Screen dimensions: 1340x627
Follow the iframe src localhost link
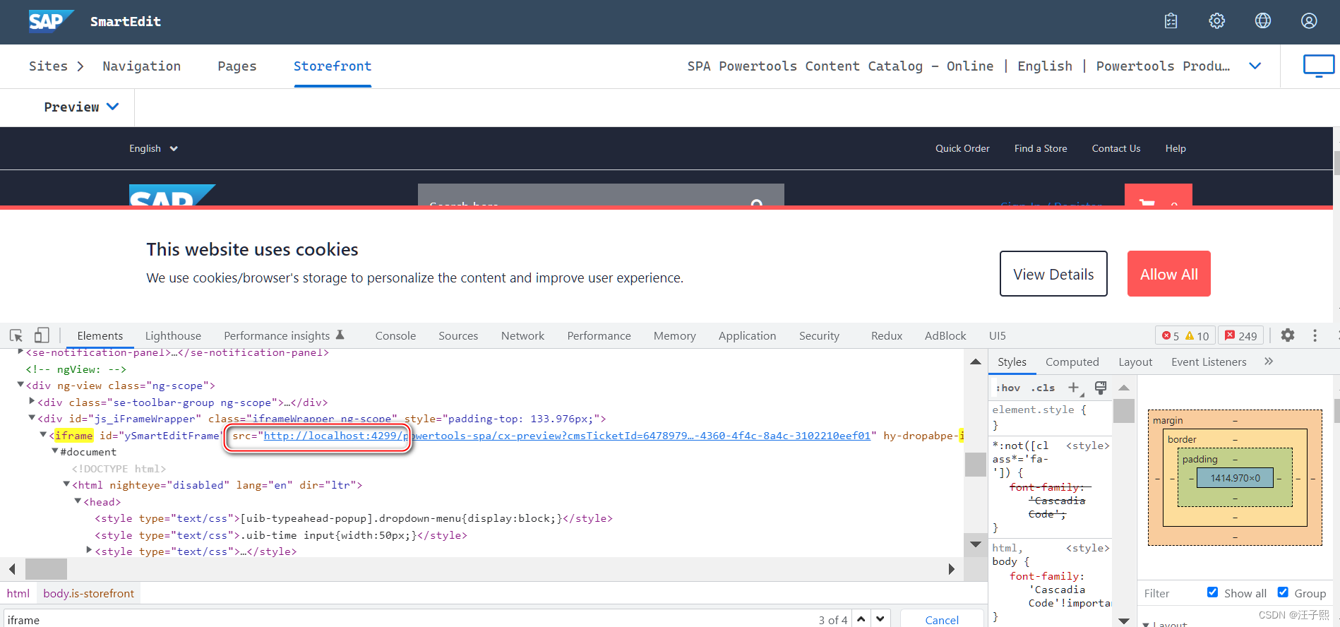point(567,436)
